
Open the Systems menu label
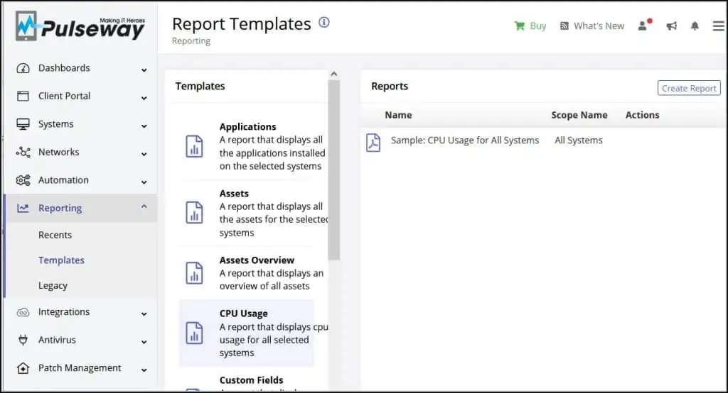coord(55,124)
